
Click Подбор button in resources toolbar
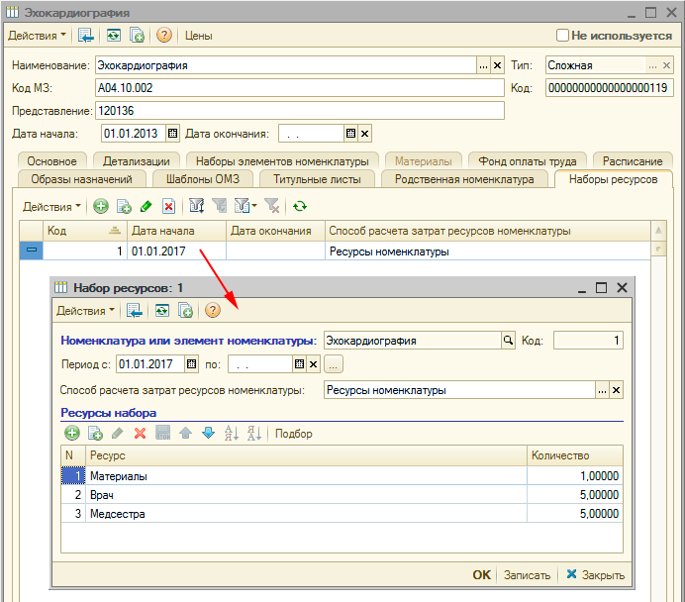(294, 434)
